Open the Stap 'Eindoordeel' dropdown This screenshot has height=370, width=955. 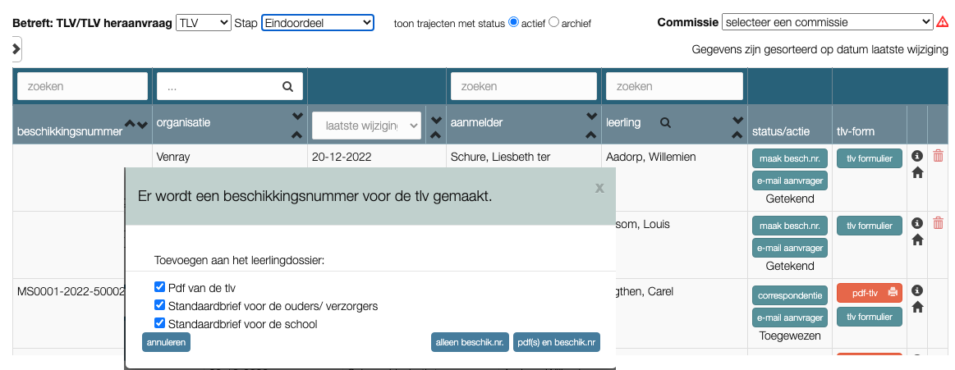point(318,23)
